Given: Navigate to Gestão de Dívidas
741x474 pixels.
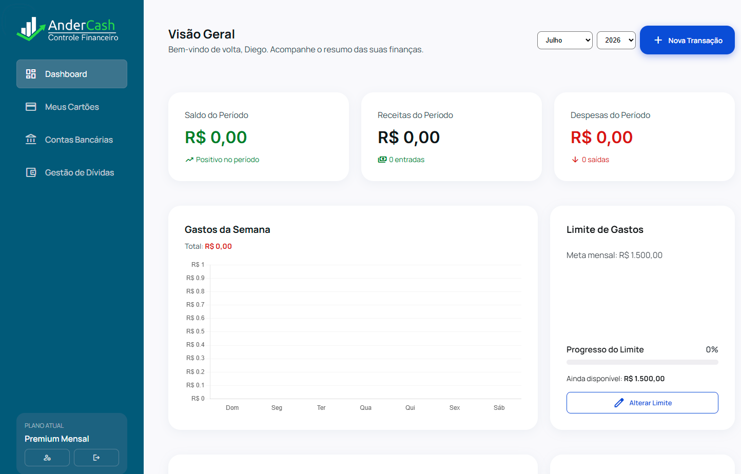Looking at the screenshot, I should pyautogui.click(x=72, y=172).
